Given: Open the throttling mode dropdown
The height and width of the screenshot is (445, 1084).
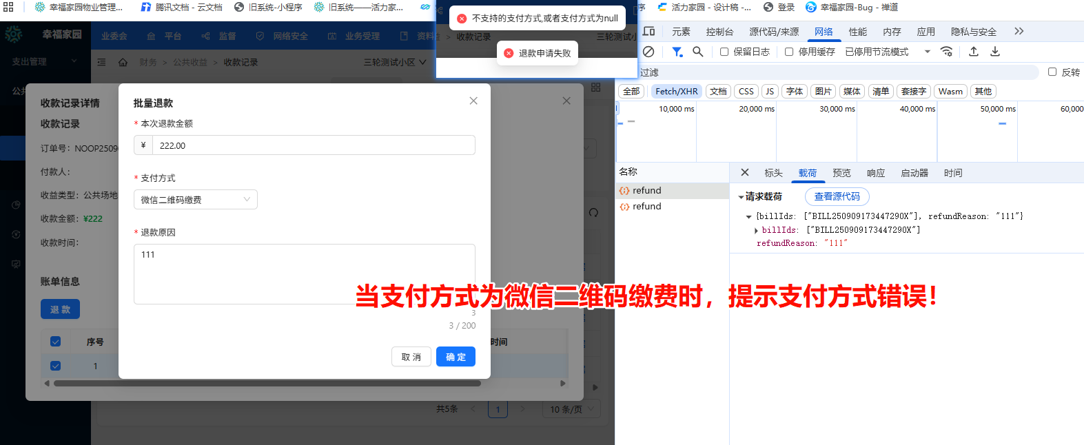Looking at the screenshot, I should click(928, 52).
